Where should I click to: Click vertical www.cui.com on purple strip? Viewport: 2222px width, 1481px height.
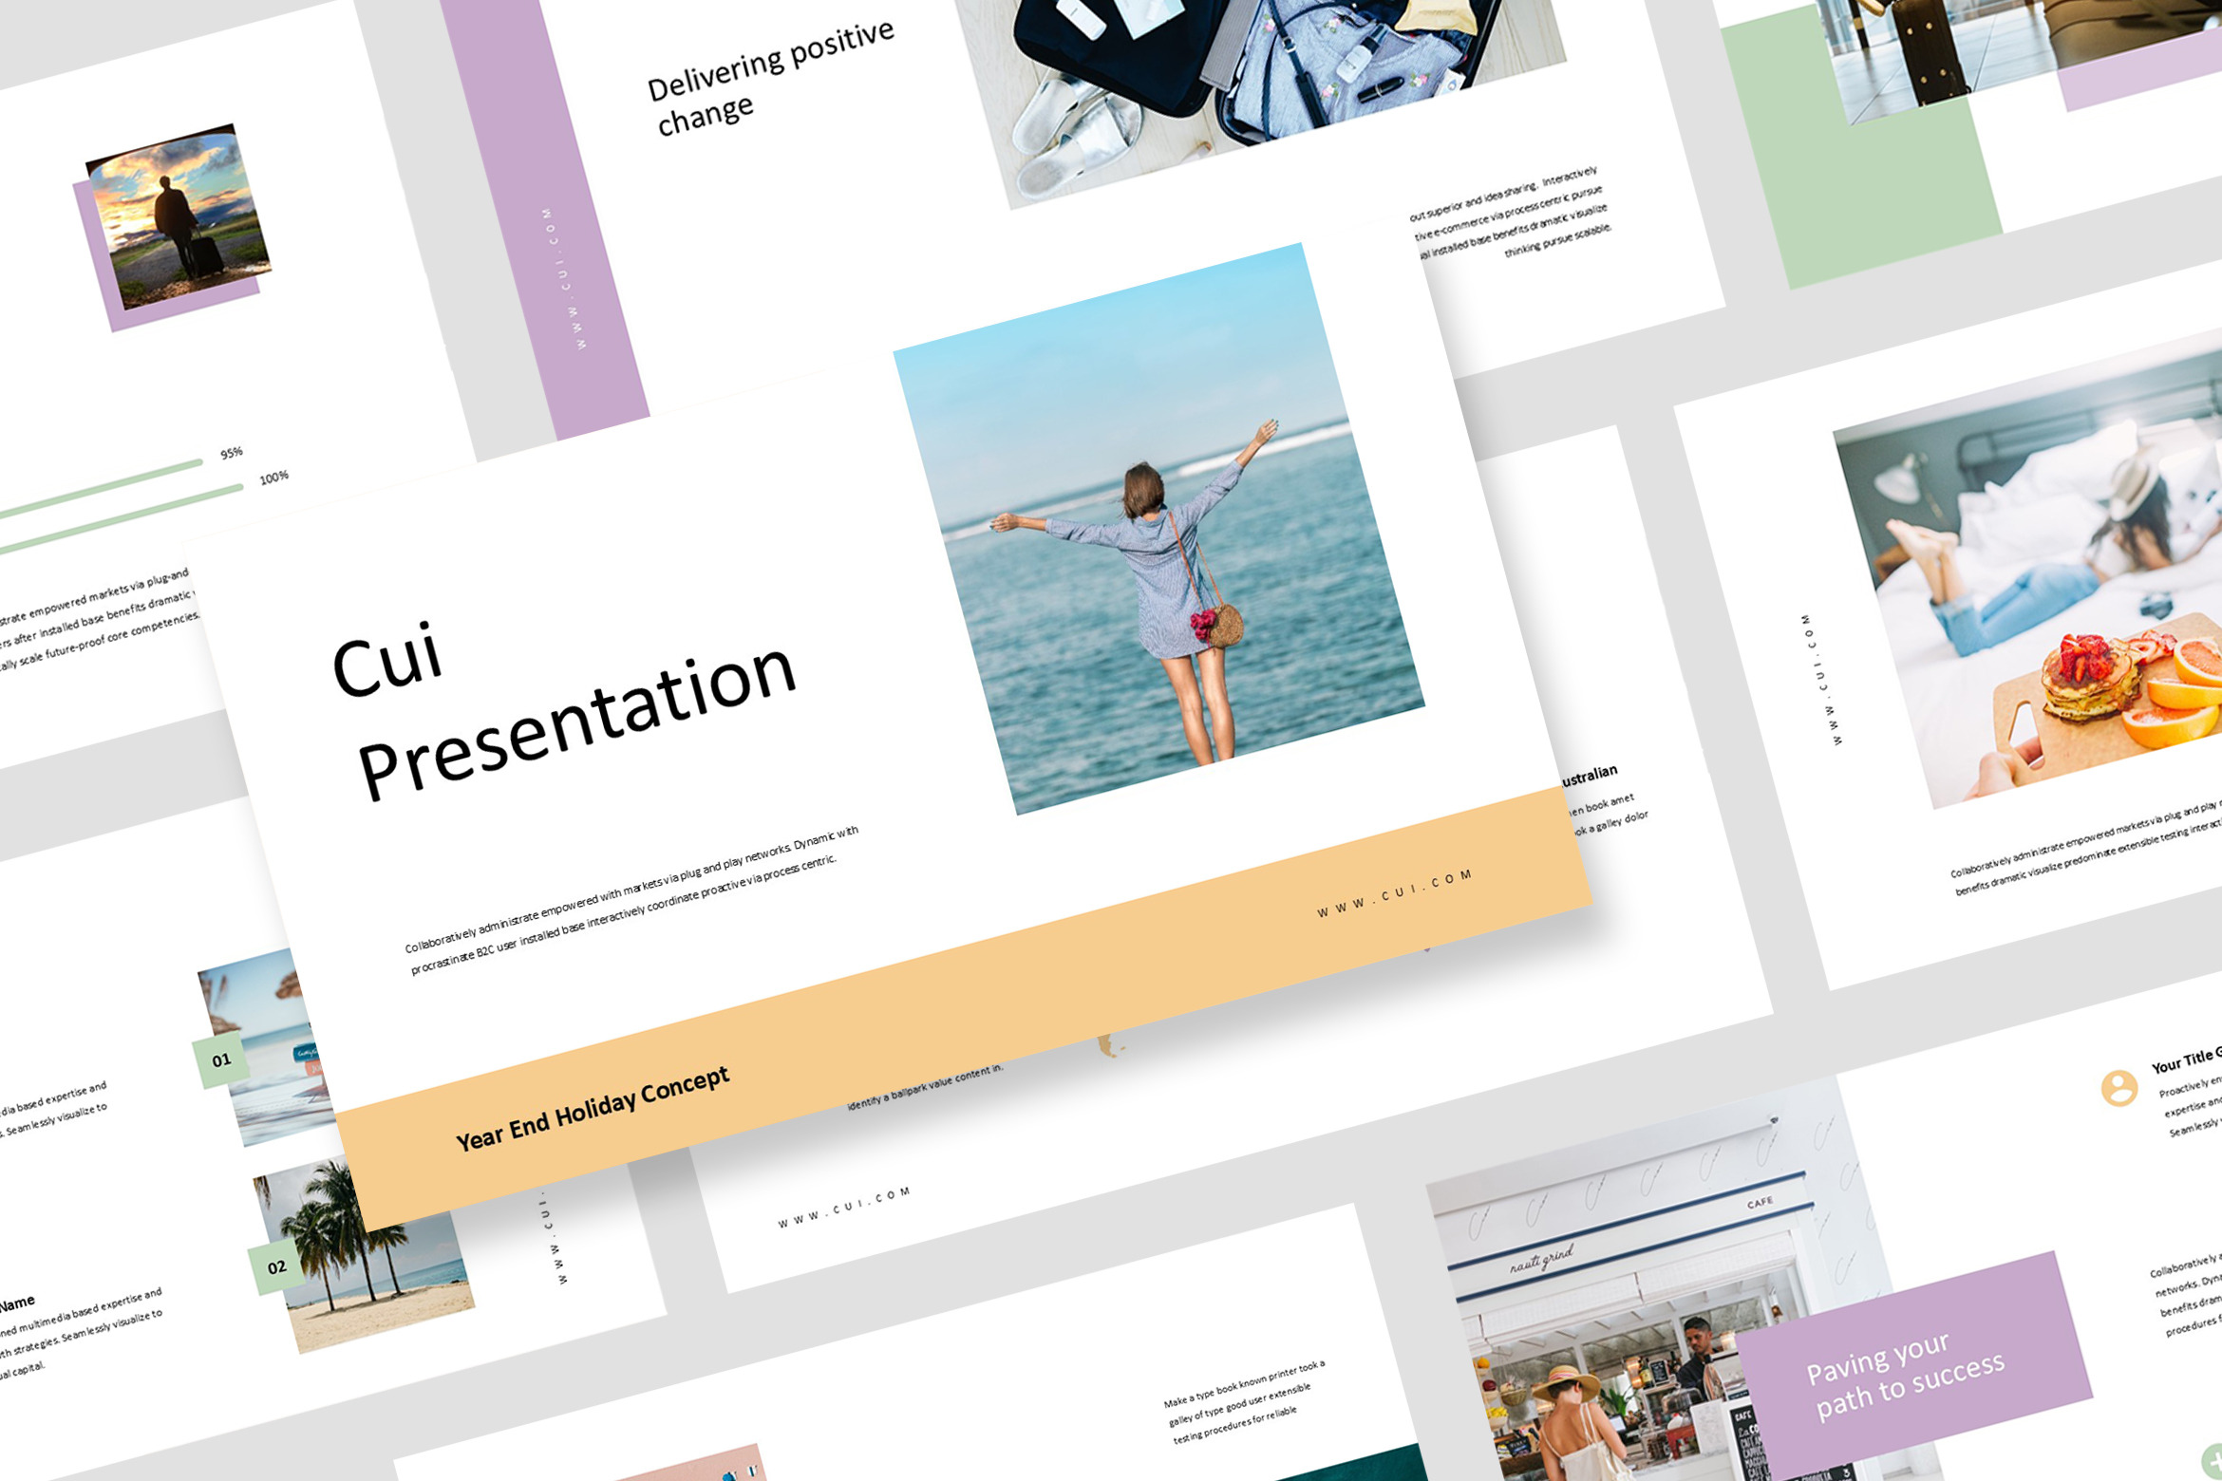tap(564, 278)
